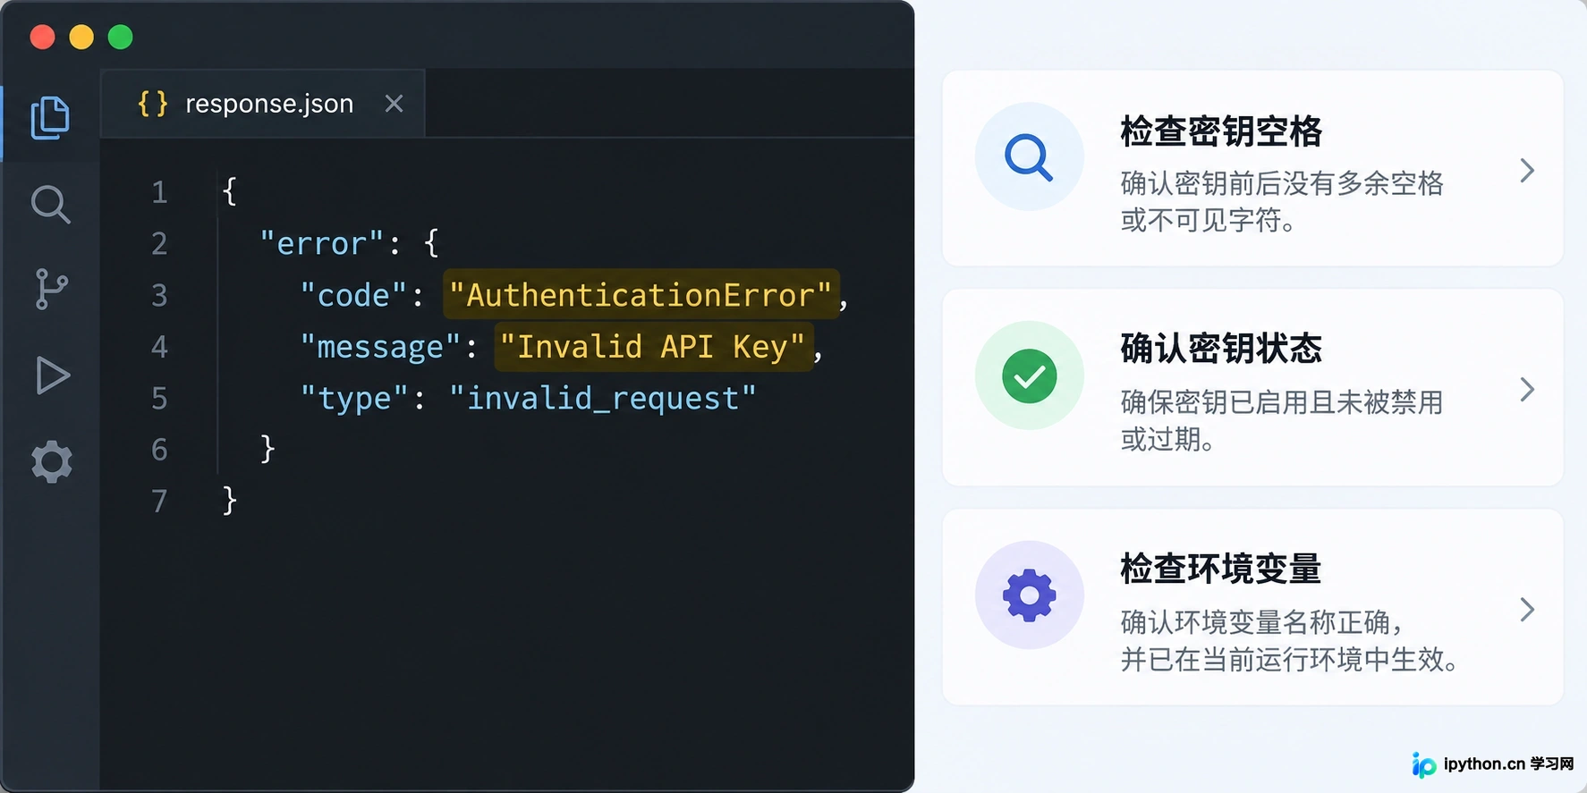Click the purple gear icon on 检查环境变量 card

click(1029, 595)
